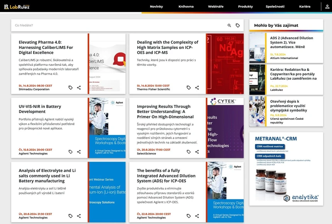Click Li-ion Battery blue webinar thumbnail

[107, 192]
